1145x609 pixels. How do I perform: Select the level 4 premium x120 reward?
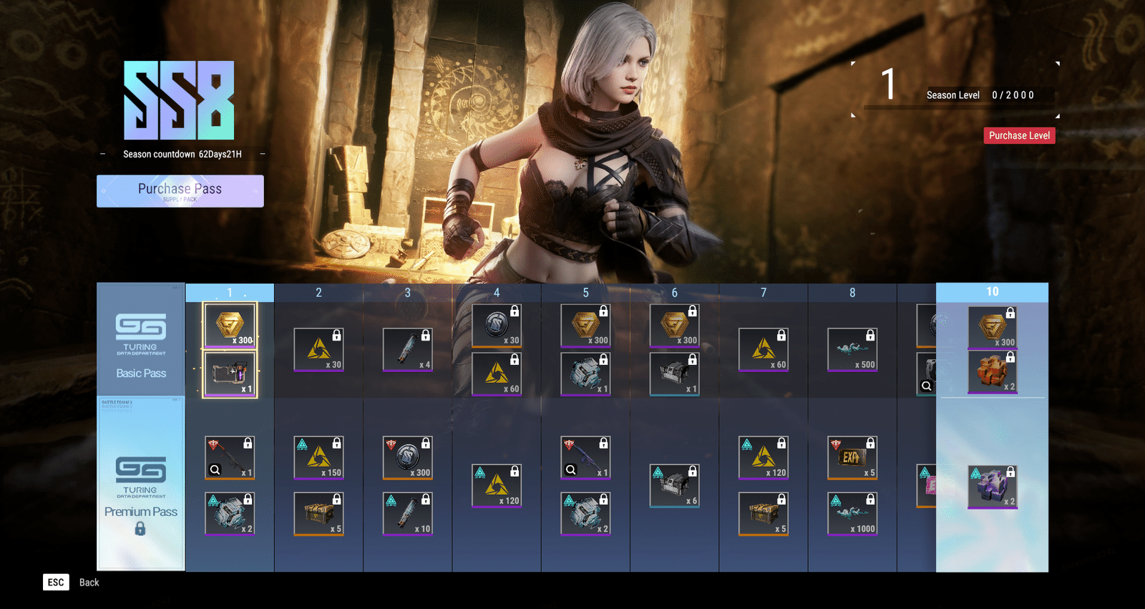tap(497, 486)
